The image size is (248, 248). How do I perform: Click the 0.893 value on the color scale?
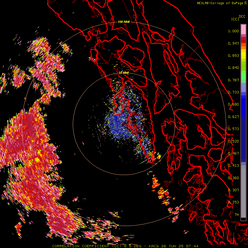(x=233, y=55)
